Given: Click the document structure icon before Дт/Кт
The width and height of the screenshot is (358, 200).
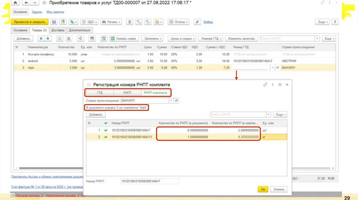Looking at the screenshot, I should [x=130, y=22].
